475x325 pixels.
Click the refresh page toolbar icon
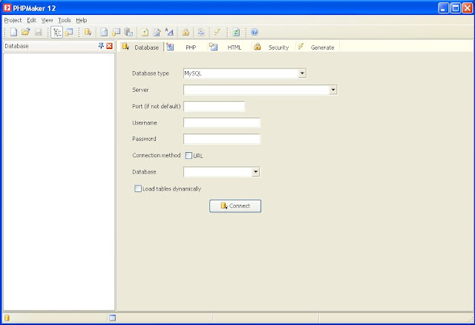pyautogui.click(x=104, y=32)
